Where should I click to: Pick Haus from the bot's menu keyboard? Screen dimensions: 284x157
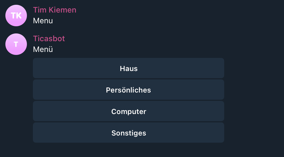click(129, 68)
